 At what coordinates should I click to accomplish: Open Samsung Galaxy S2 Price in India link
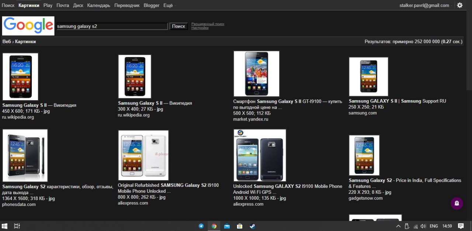(405, 183)
